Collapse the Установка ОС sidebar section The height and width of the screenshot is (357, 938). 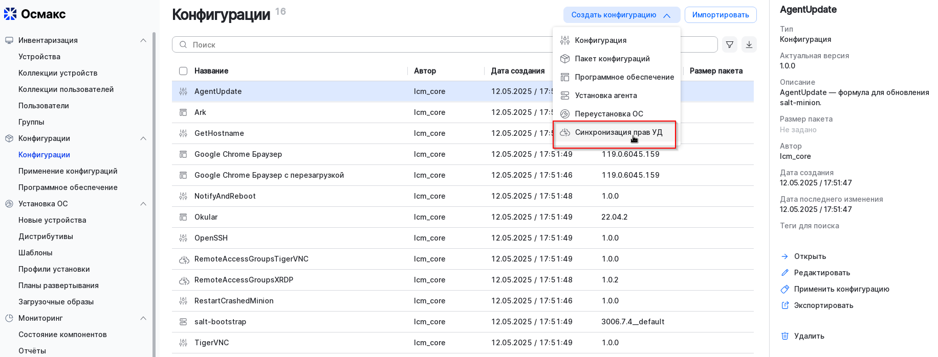click(143, 204)
